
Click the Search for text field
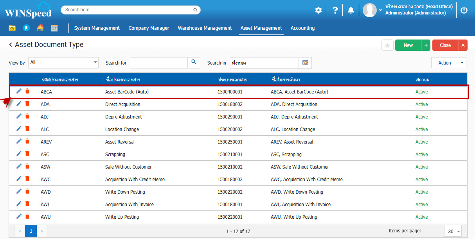coord(159,63)
